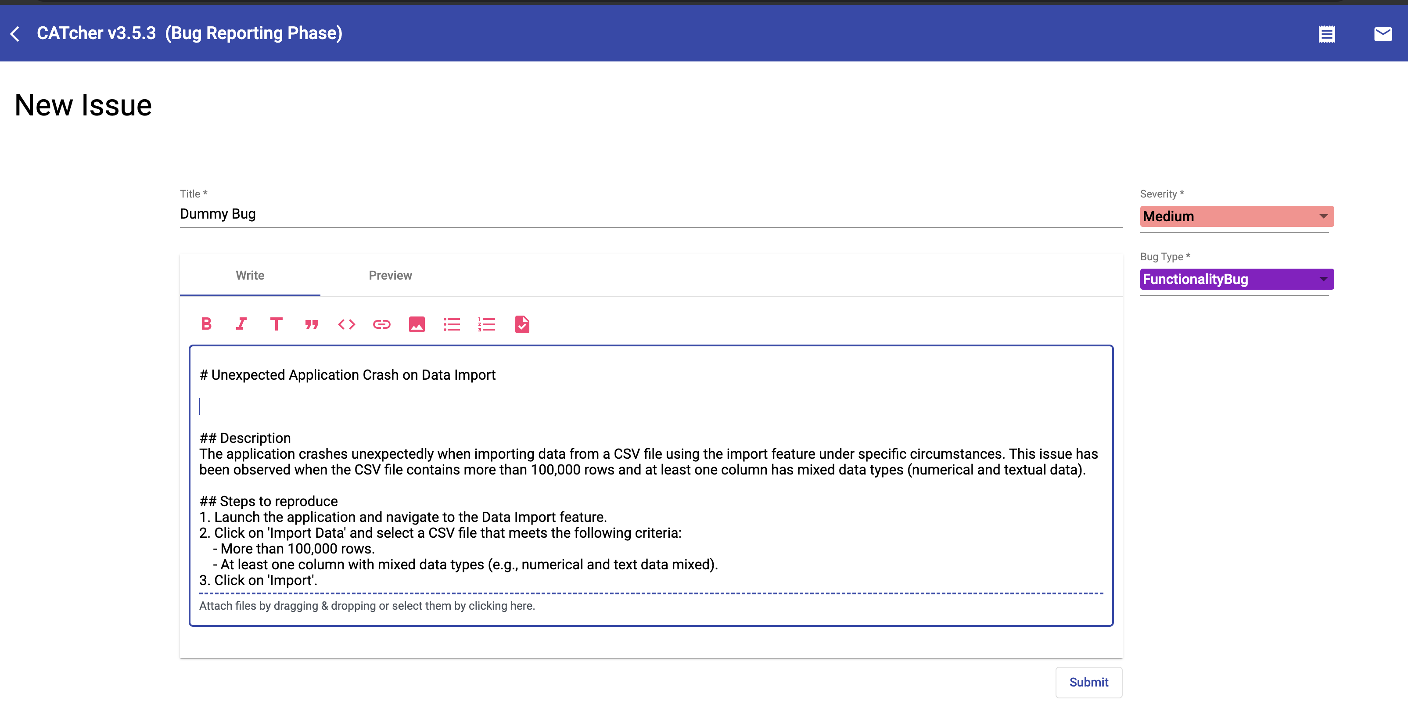Go back using the header arrow
The height and width of the screenshot is (719, 1408).
click(15, 34)
